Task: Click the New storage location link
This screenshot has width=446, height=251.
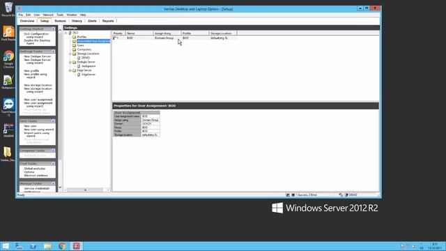Action: pos(38,85)
